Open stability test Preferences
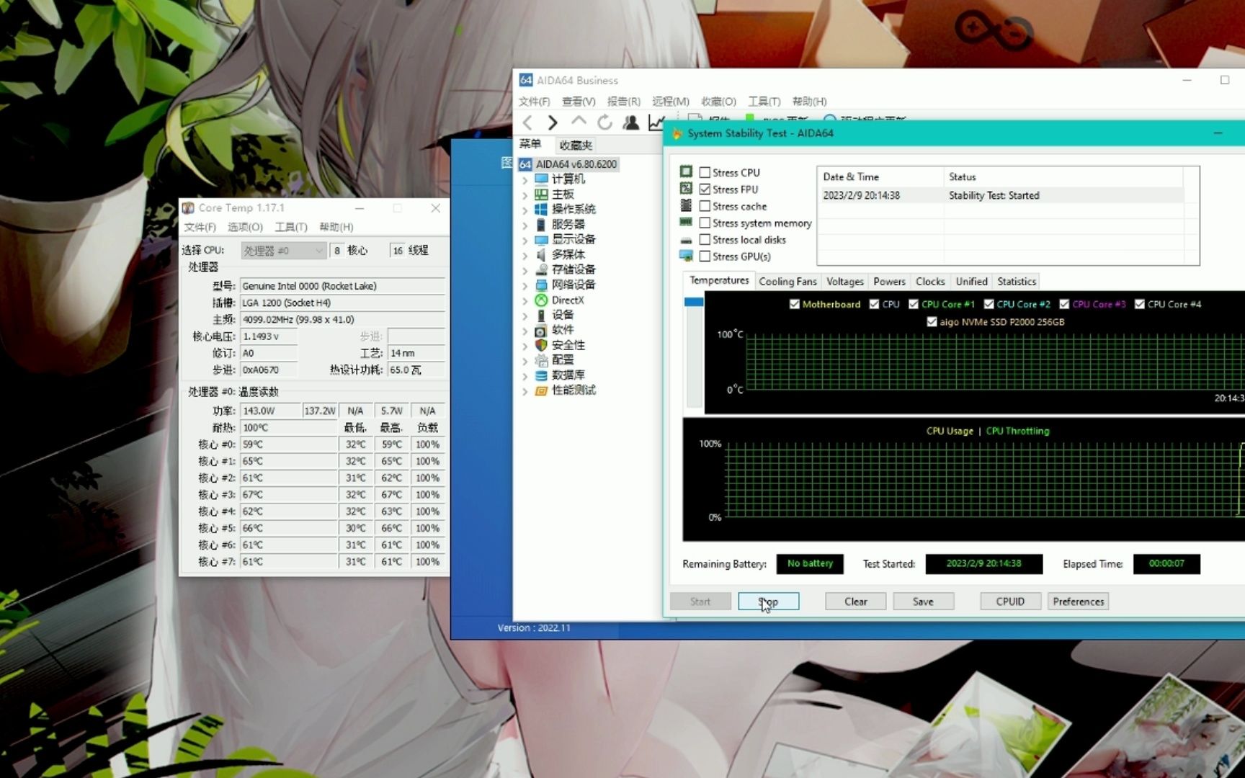Screen dimensions: 1245x778 [x=1078, y=602]
